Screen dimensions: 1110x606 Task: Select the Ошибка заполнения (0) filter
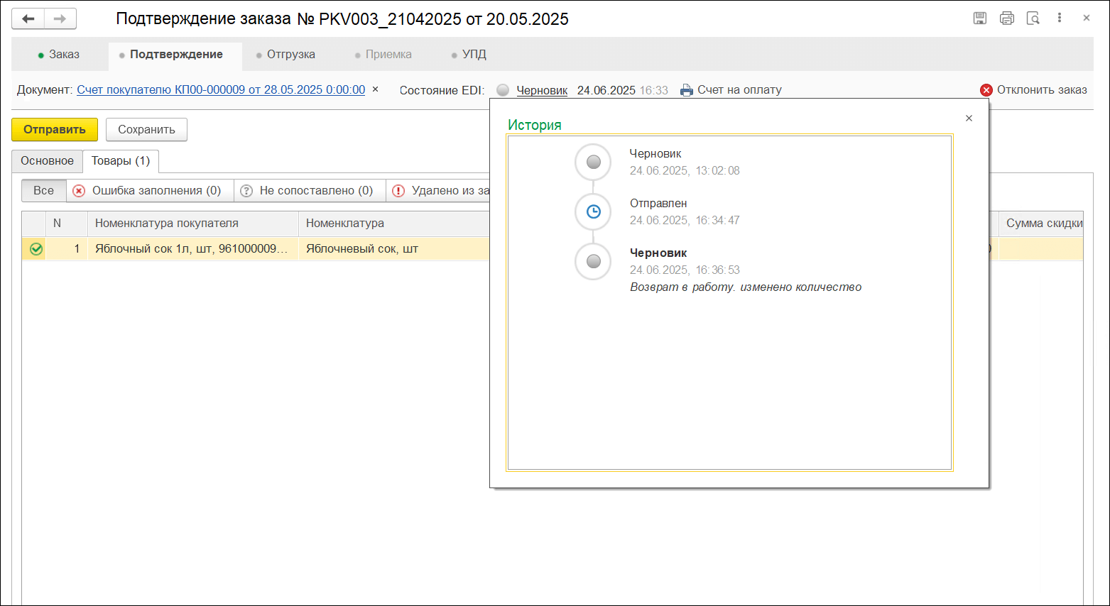[149, 191]
